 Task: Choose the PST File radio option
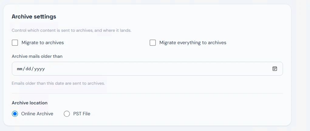pos(67,114)
